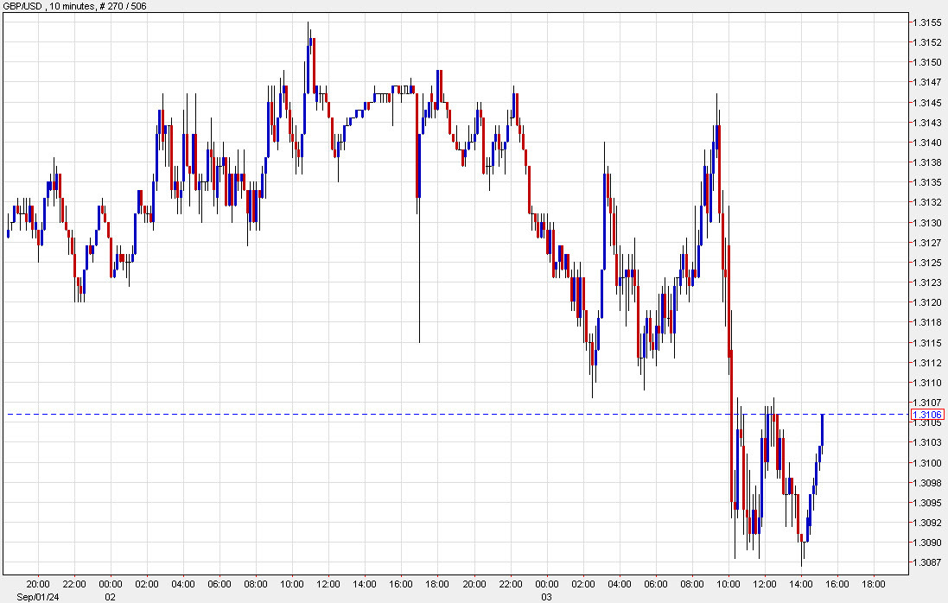Click the 1.3132 price axis label
The width and height of the screenshot is (948, 603).
pos(927,202)
